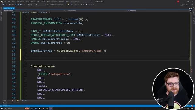Click CreateProcessA on line 38
Image resolution: width=195 pixels, height=110 pixels.
[42, 66]
